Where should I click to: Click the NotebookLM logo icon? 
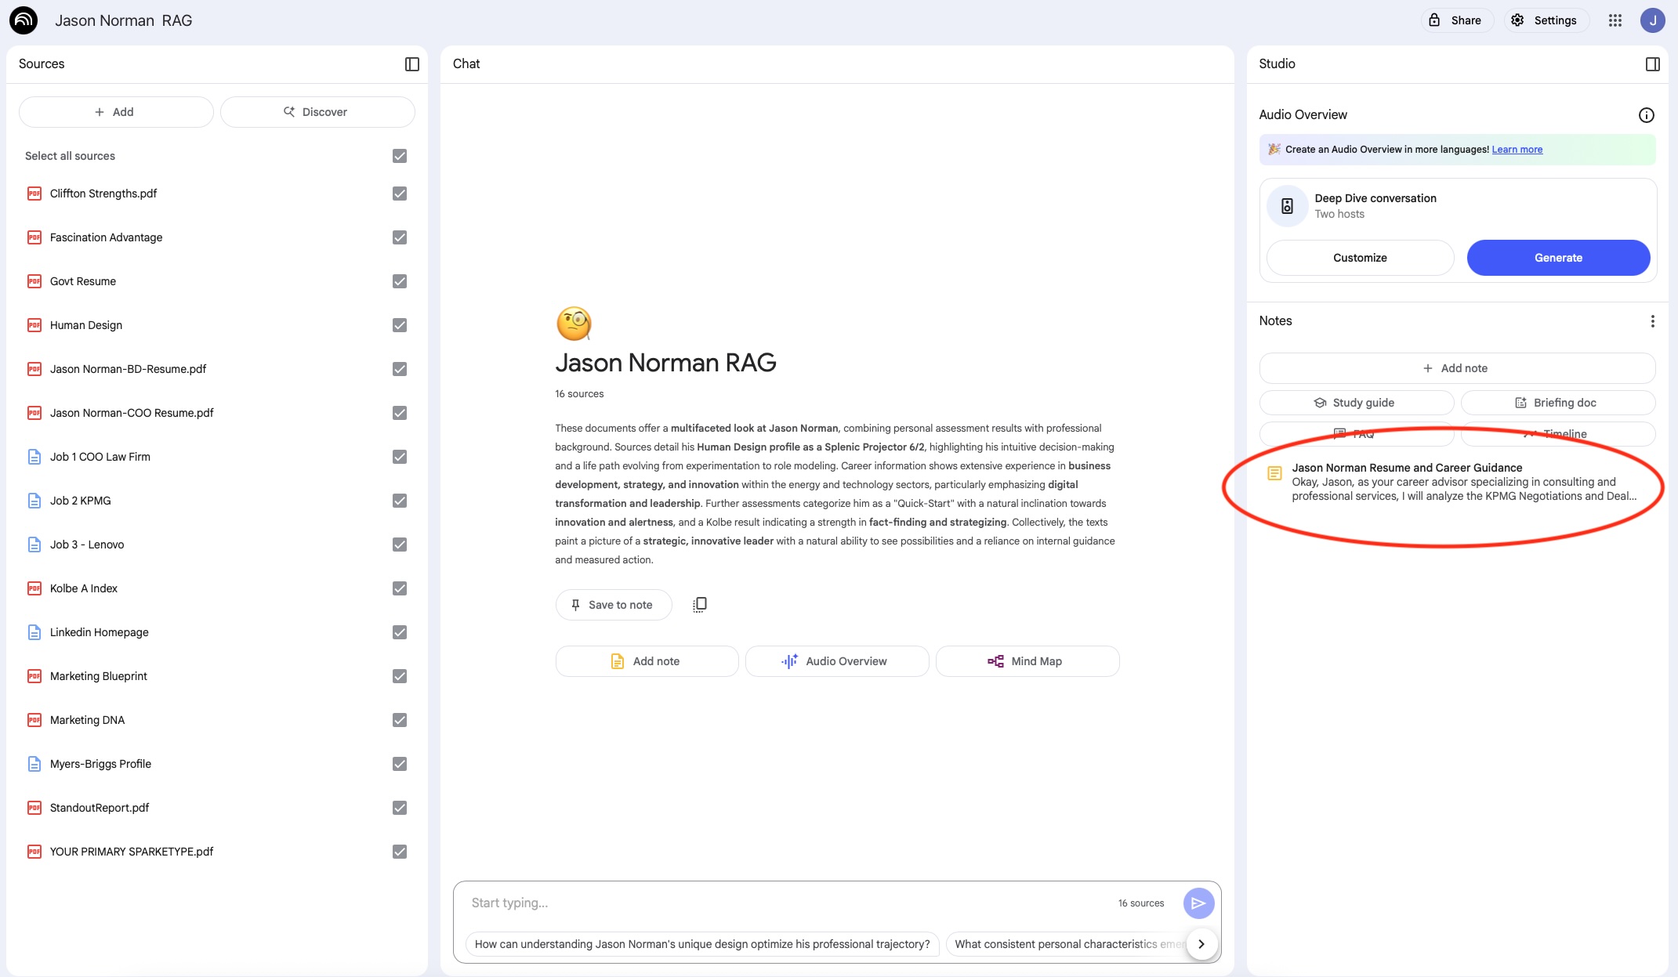pyautogui.click(x=24, y=20)
